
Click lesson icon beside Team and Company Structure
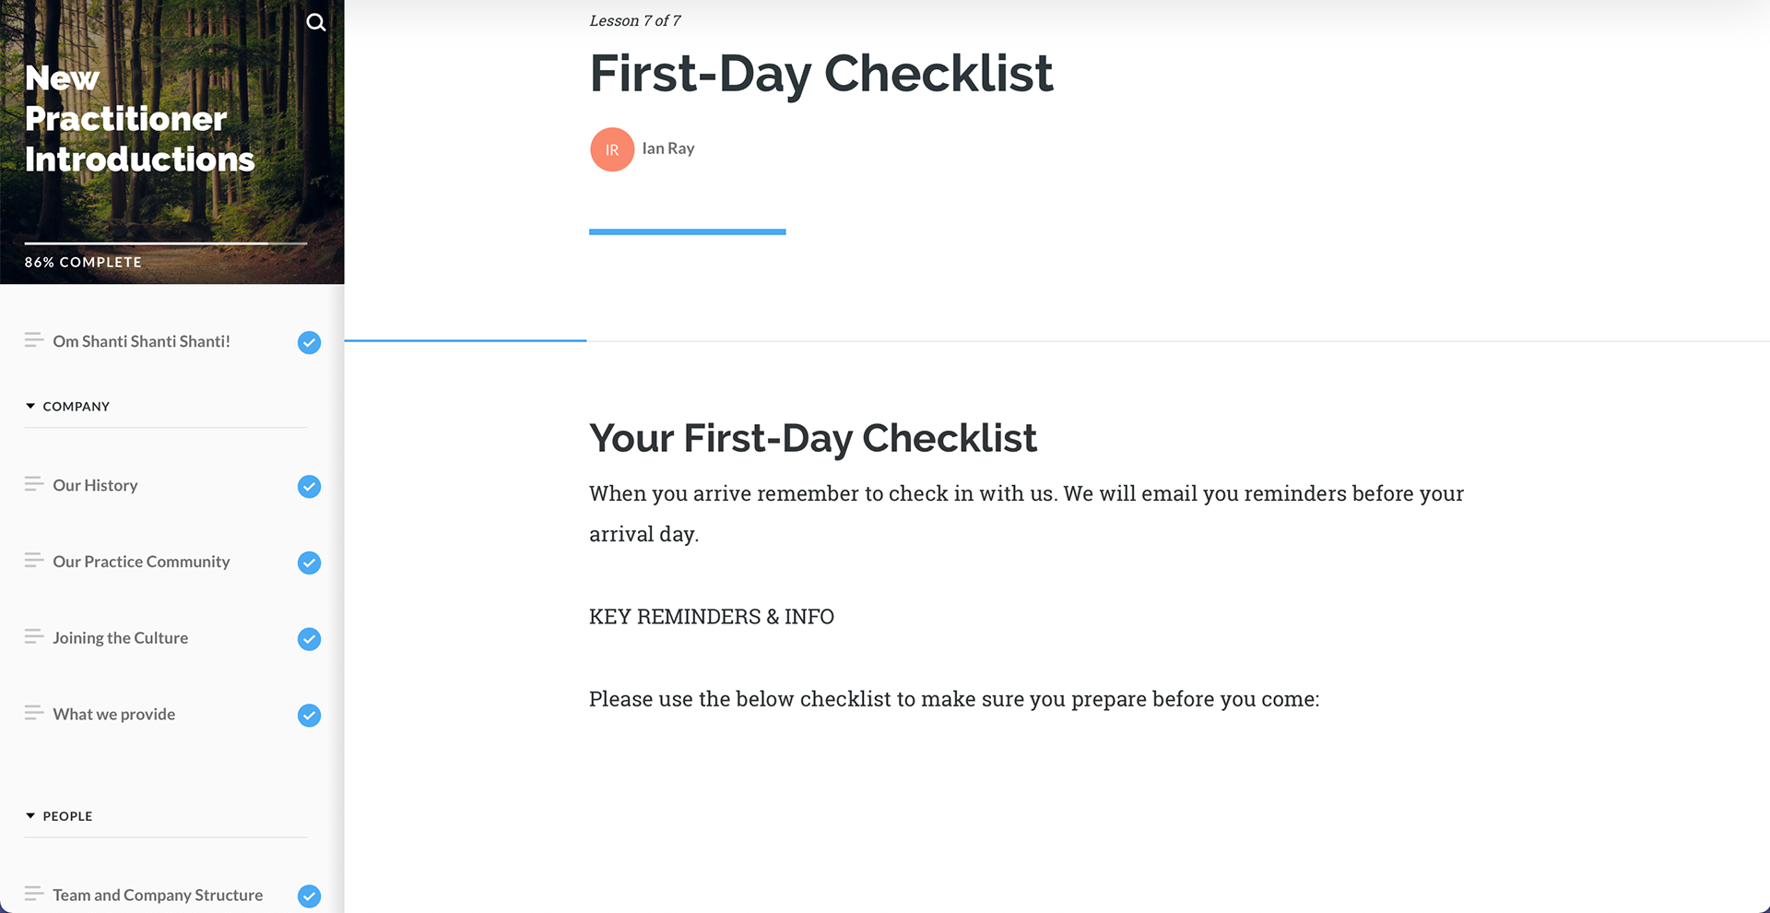tap(34, 894)
